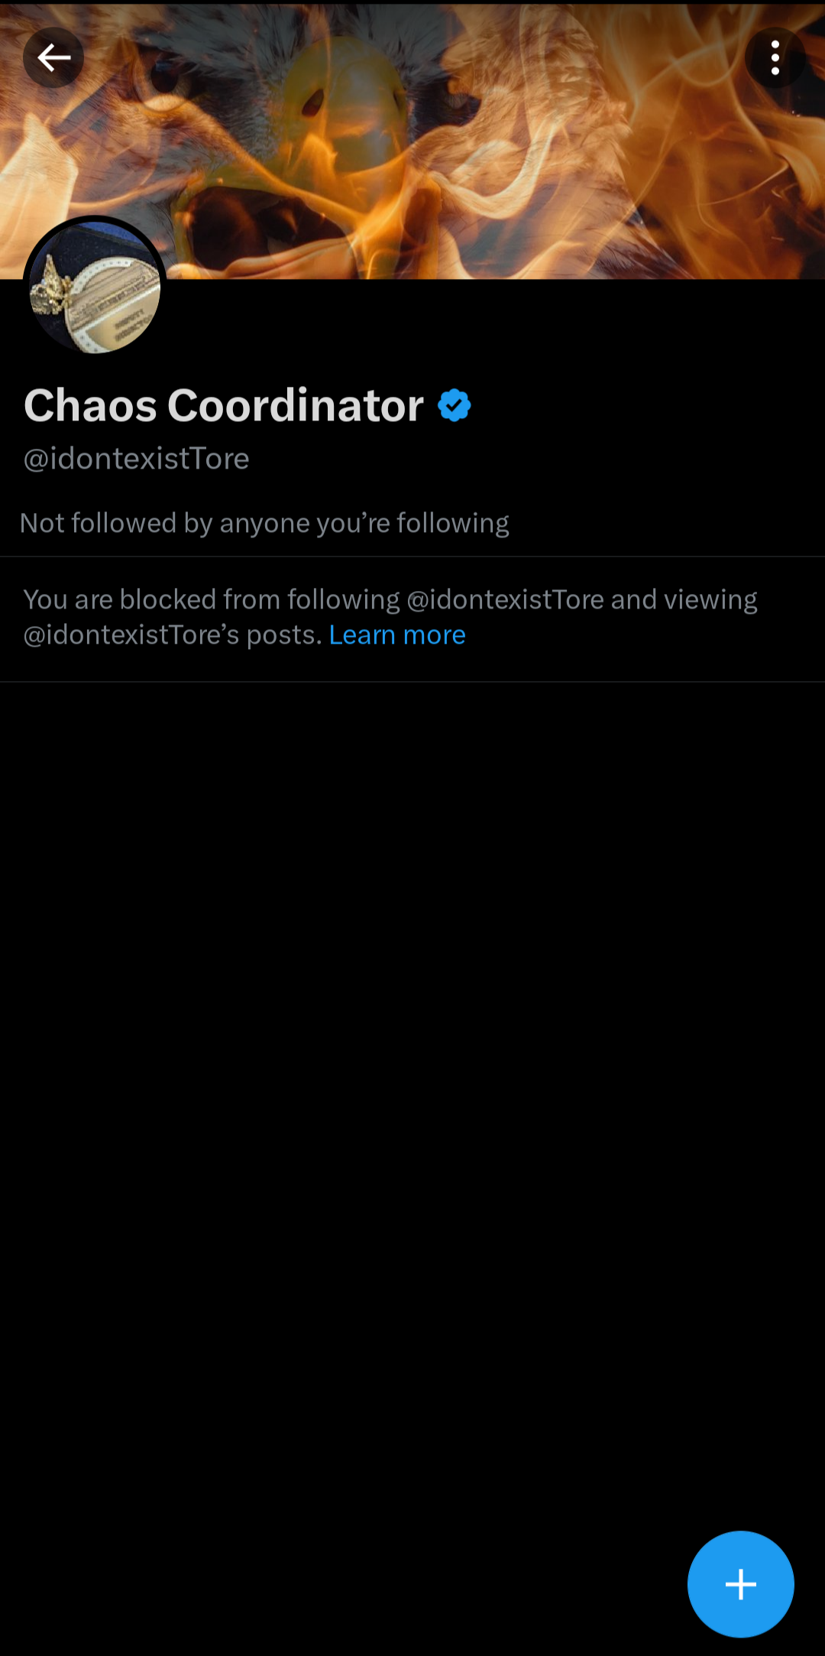Tap @idontexistTore mention after blocked from following
The height and width of the screenshot is (1656, 825).
(506, 599)
